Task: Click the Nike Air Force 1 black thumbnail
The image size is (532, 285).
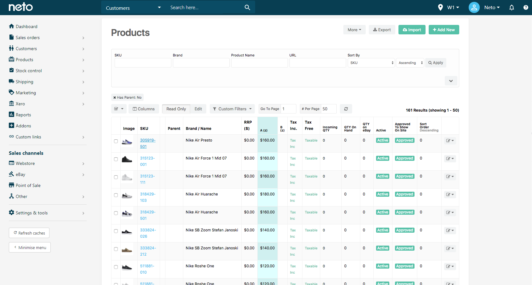Action: [x=127, y=159]
